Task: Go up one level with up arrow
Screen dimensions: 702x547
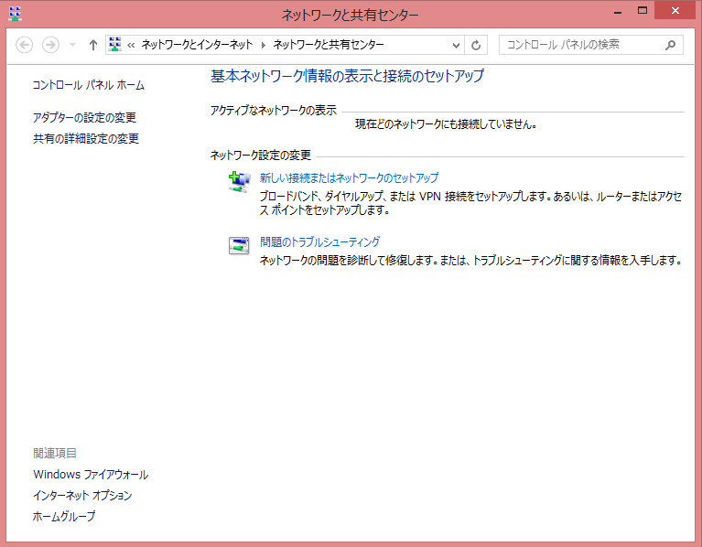Action: point(93,45)
